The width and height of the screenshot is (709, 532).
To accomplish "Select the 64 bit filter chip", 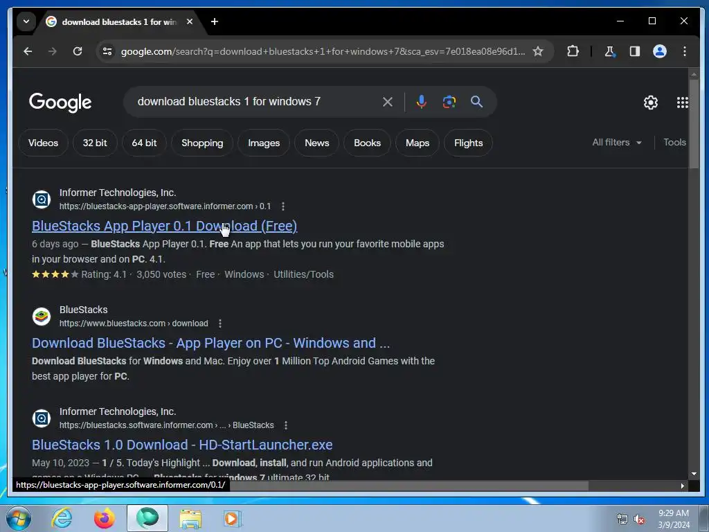I will point(144,143).
